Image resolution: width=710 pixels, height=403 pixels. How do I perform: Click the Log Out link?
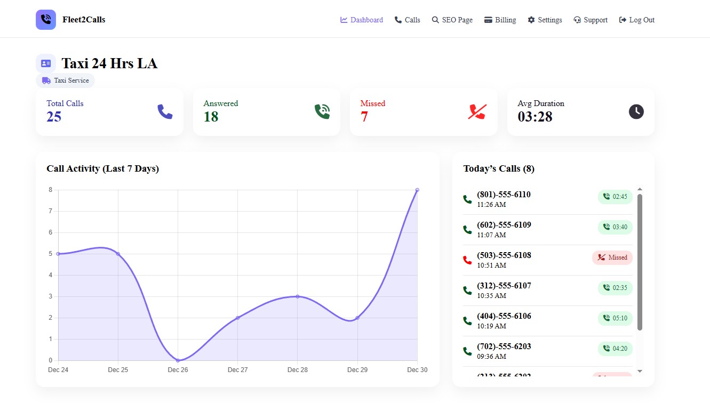(x=636, y=20)
